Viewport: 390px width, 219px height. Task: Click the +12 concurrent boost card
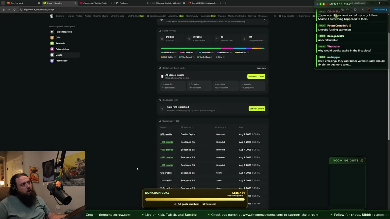click(x=226, y=86)
